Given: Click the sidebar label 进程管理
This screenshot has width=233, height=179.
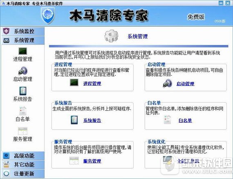Looking at the screenshot, I should coord(22,59).
